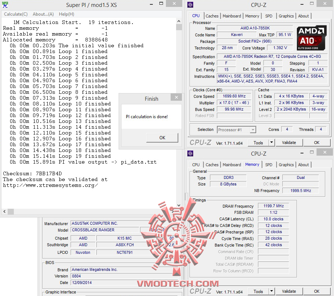Click the BIOS Date field 12/09/2014
Image resolution: width=334 pixels, height=296 pixels.
point(124,283)
